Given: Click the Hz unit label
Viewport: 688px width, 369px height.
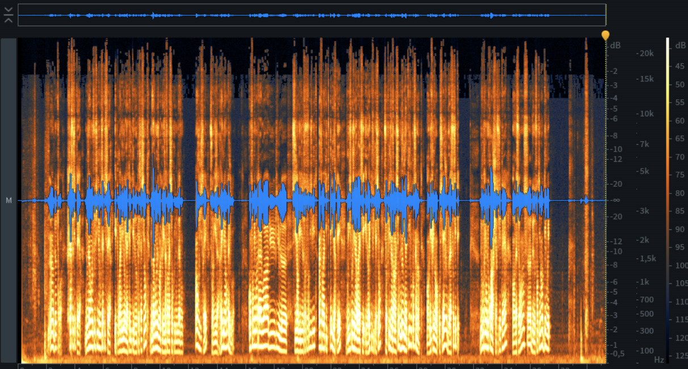Looking at the screenshot, I should [659, 359].
